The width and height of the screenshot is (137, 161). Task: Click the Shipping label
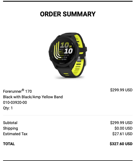click(11, 128)
